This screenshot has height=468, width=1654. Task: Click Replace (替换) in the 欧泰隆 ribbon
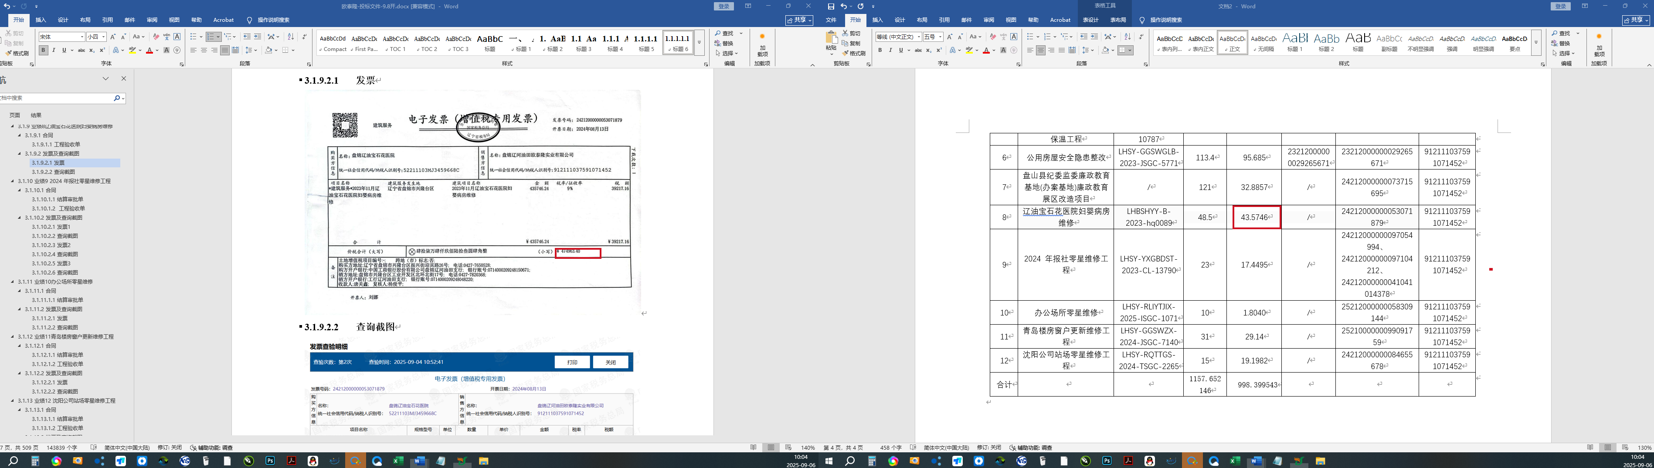pos(724,44)
